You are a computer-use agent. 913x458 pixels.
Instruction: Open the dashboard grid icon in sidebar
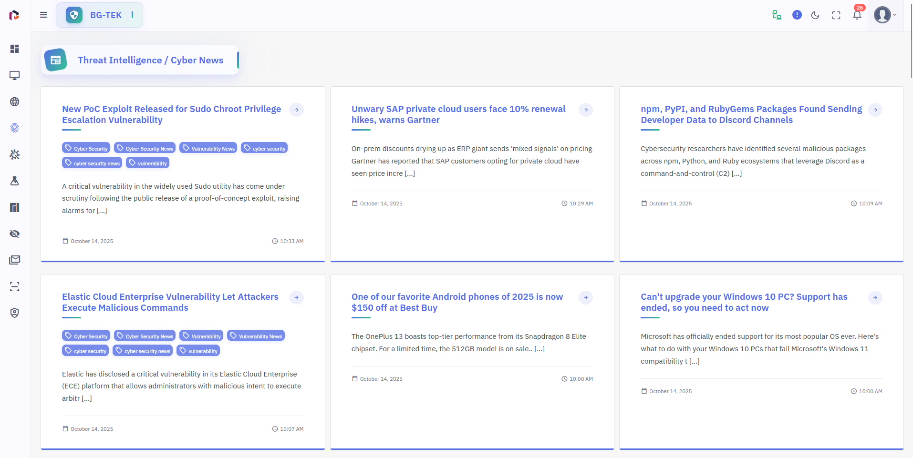click(x=15, y=49)
